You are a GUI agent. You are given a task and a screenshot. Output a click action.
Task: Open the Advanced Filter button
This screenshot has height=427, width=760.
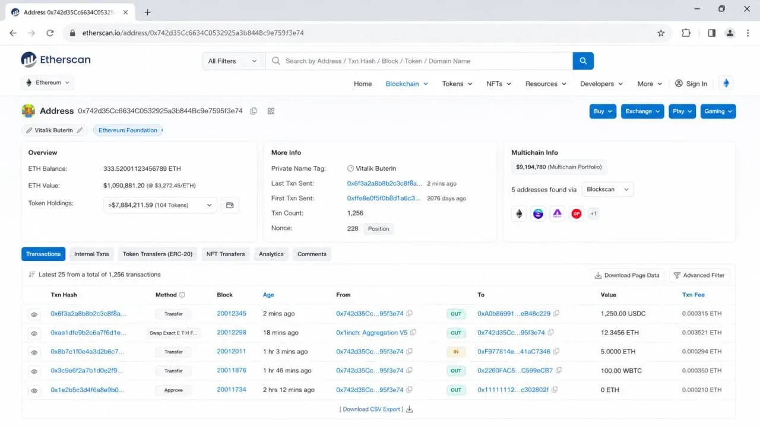(x=699, y=275)
